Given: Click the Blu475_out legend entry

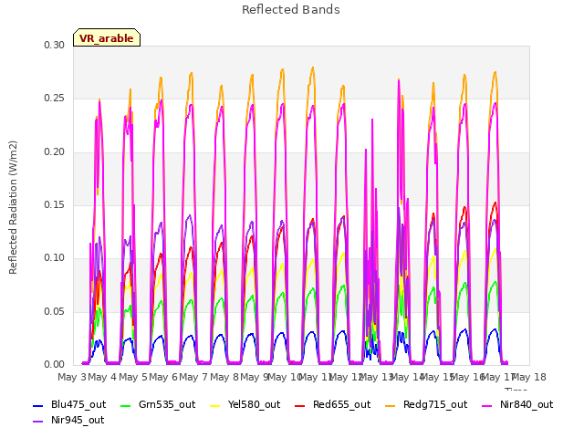Looking at the screenshot, I should 69,405.
